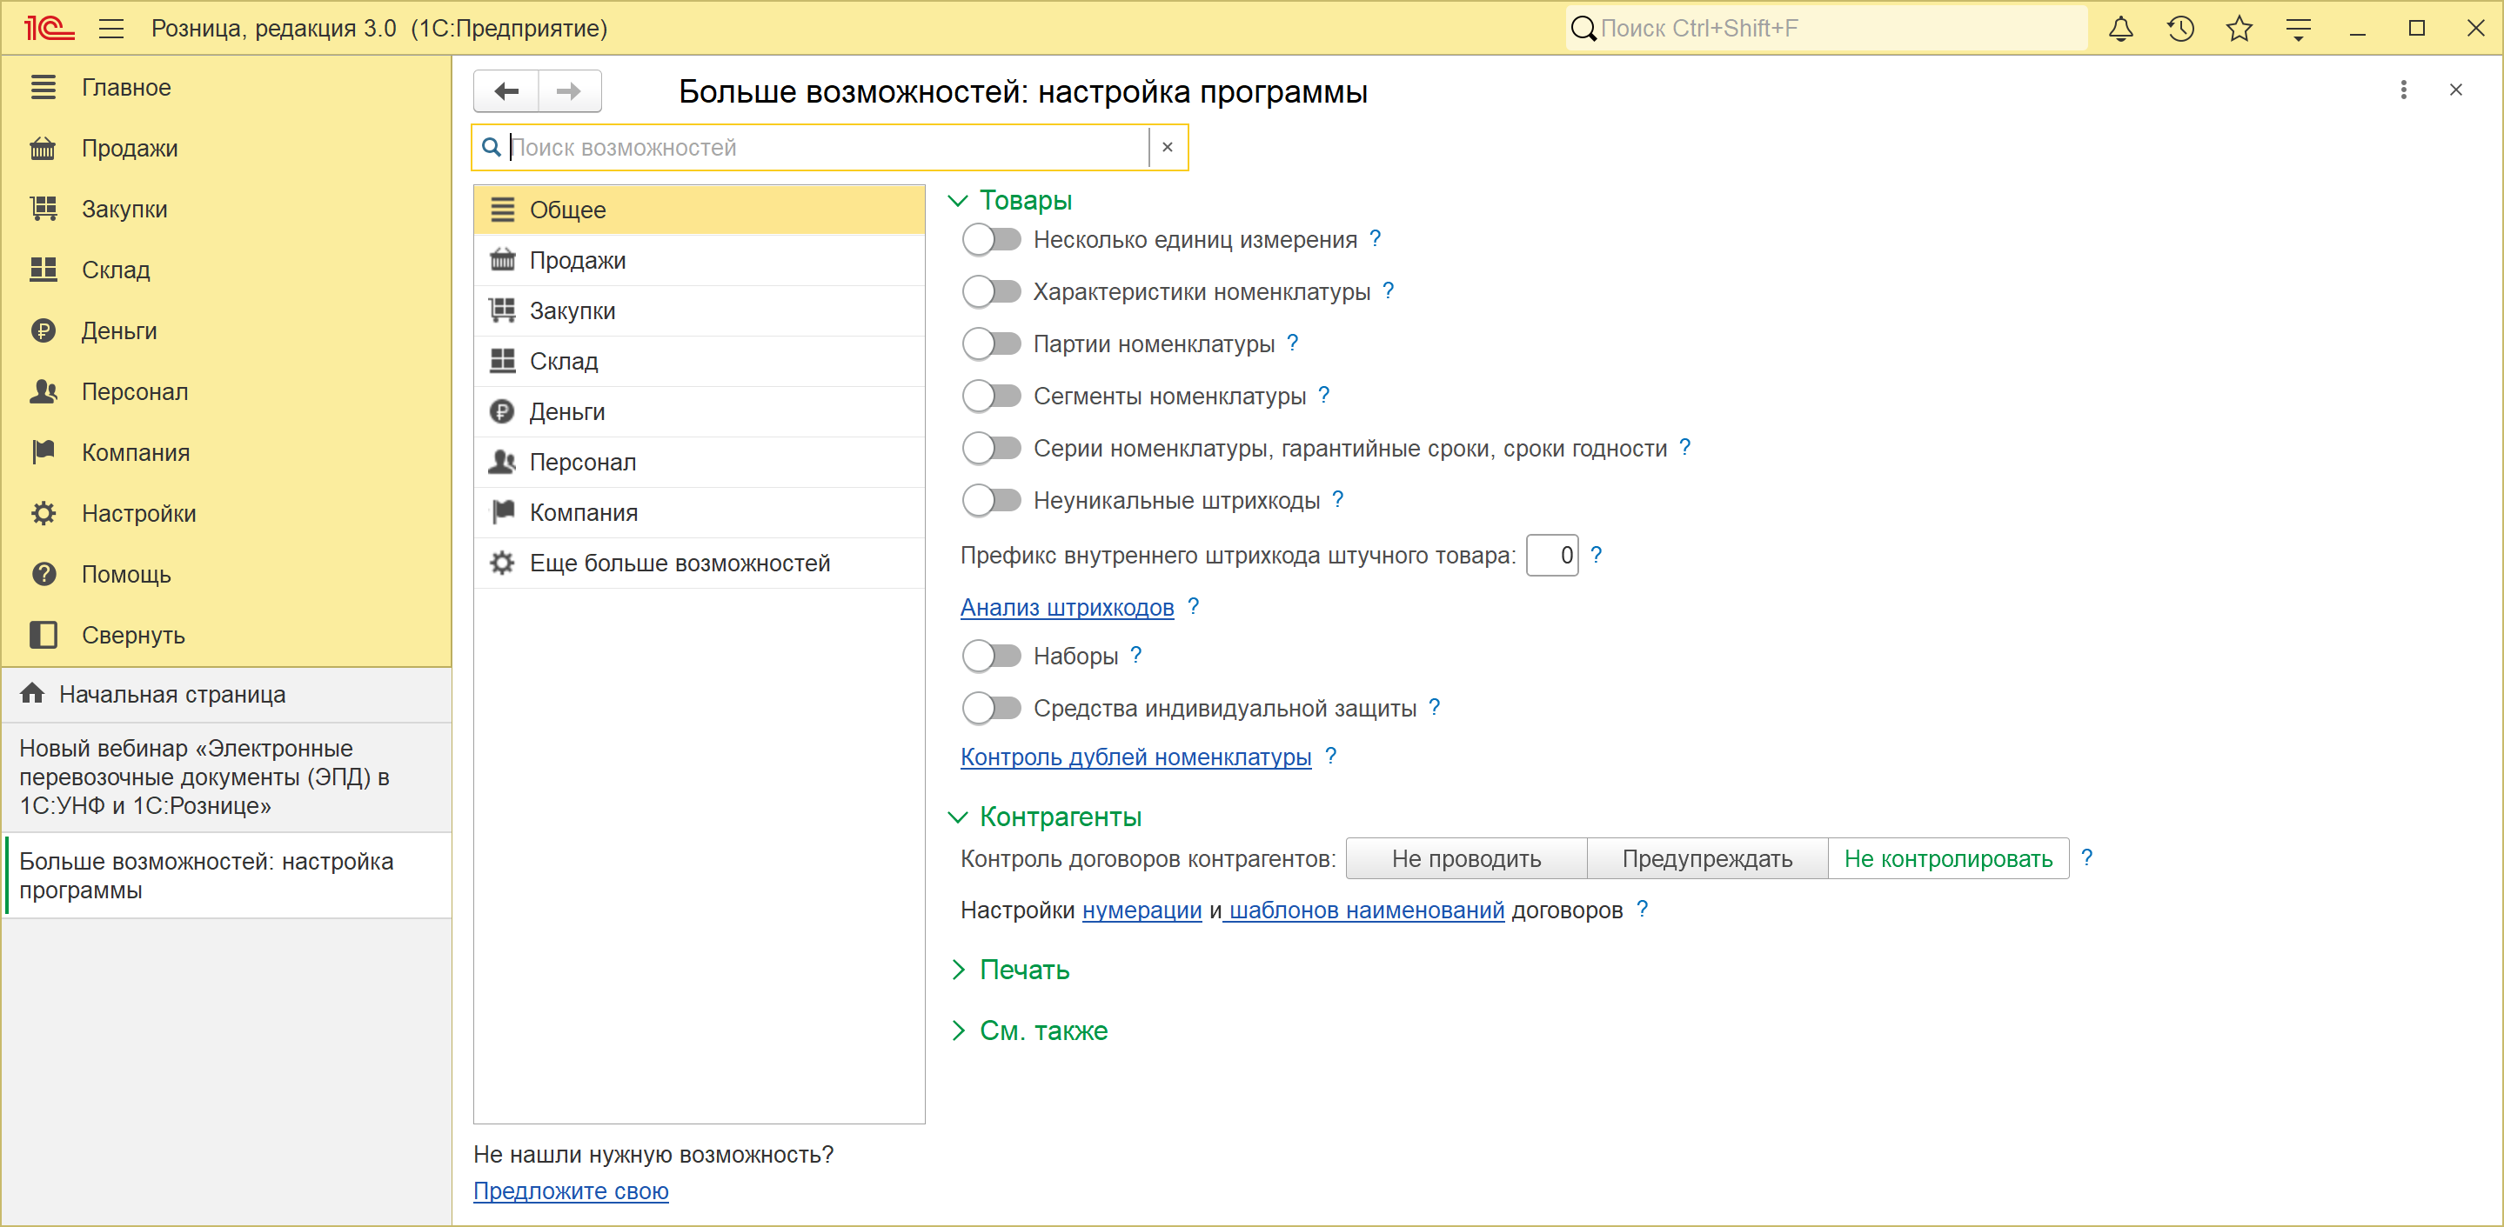Clear the capabilities search field

1168,147
